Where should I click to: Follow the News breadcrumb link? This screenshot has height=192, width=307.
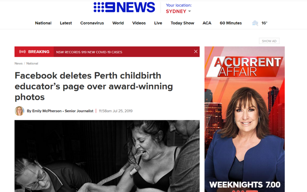[x=18, y=63]
